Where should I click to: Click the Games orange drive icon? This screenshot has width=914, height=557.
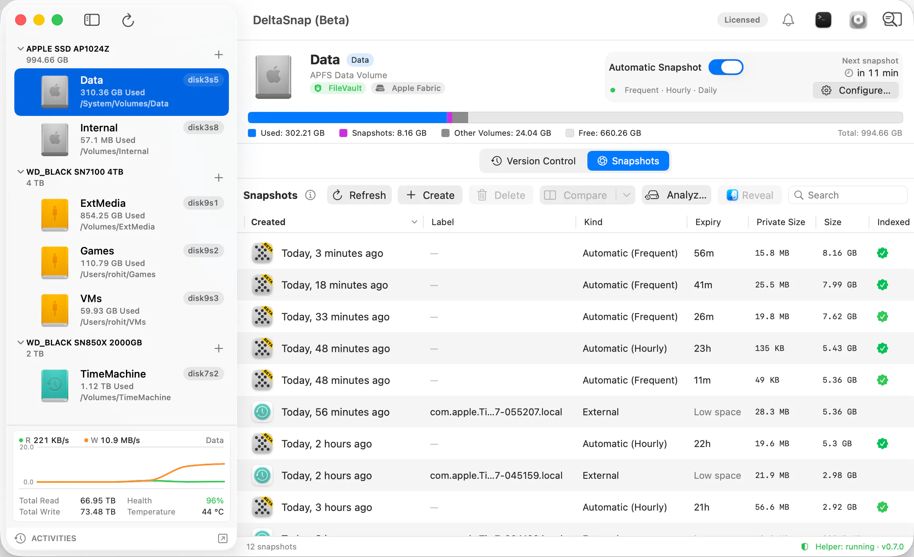click(x=55, y=262)
